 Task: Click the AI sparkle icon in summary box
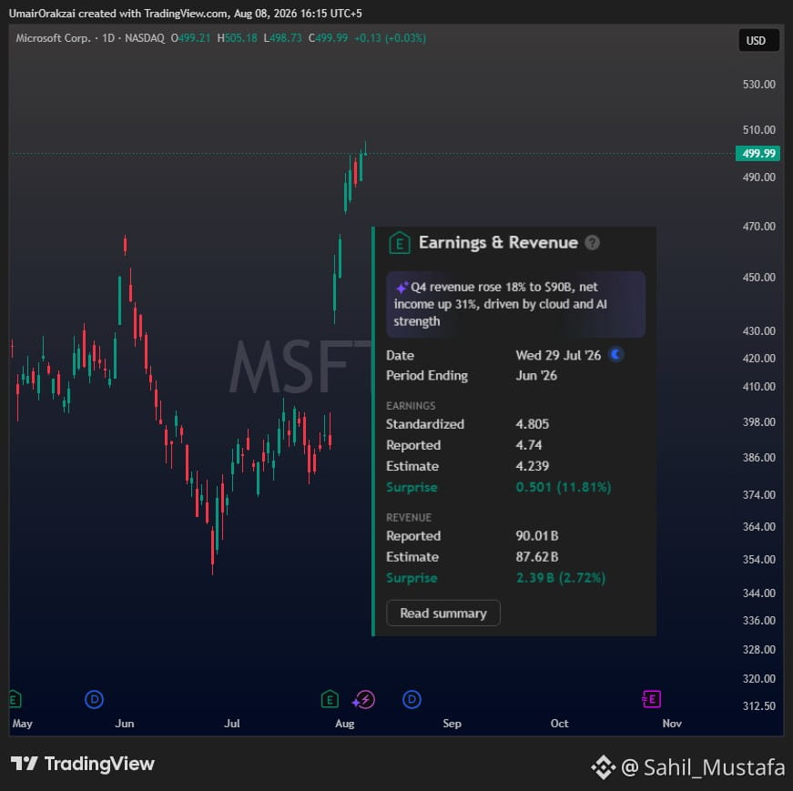pos(402,288)
